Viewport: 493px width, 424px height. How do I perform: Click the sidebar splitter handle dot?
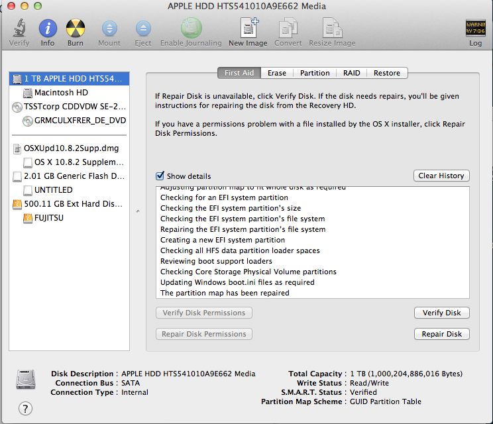tap(138, 211)
